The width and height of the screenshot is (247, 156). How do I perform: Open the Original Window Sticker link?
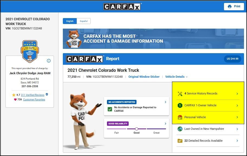pos(144,77)
